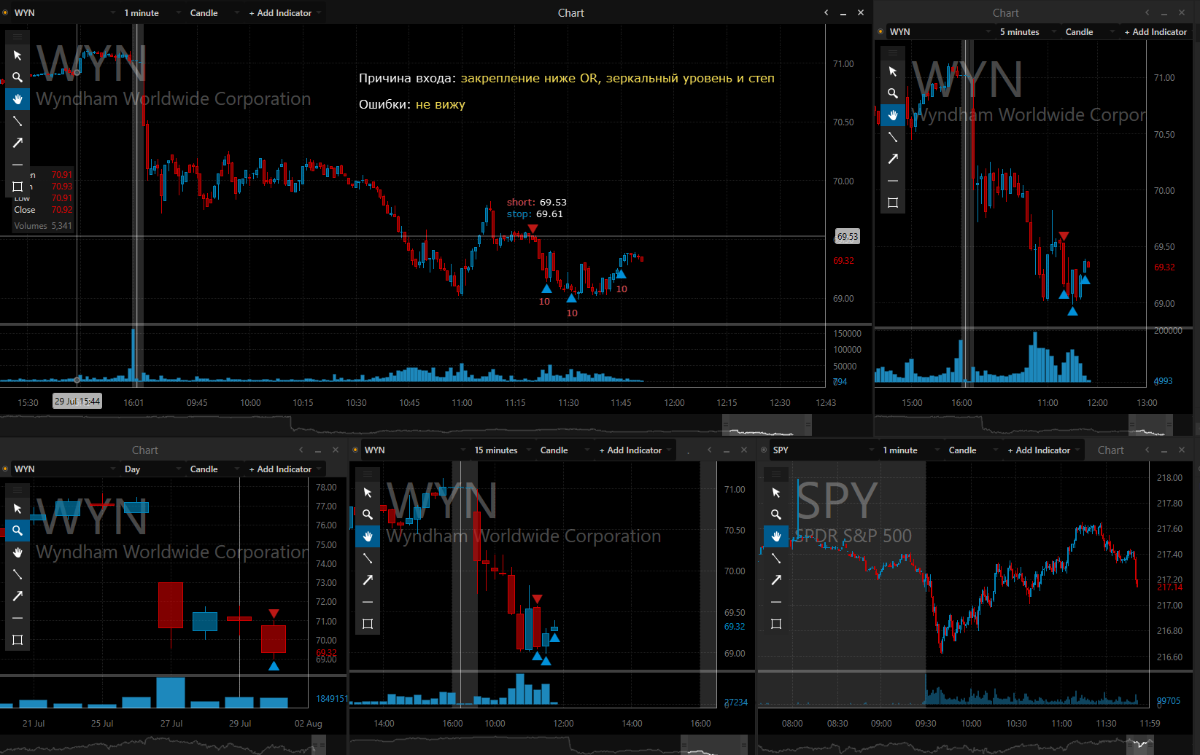Activate the hand tool in WYN 5 minutes chart
The image size is (1200, 755).
click(893, 115)
